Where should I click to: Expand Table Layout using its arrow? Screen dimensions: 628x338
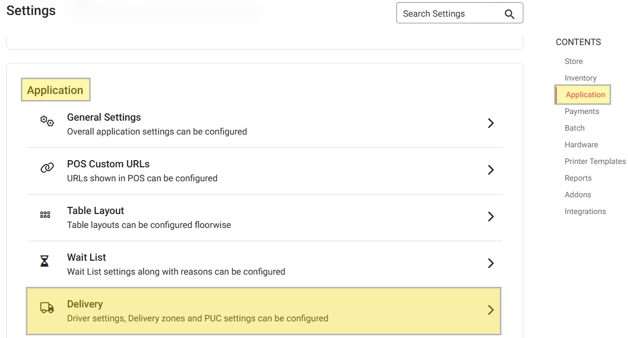point(490,217)
